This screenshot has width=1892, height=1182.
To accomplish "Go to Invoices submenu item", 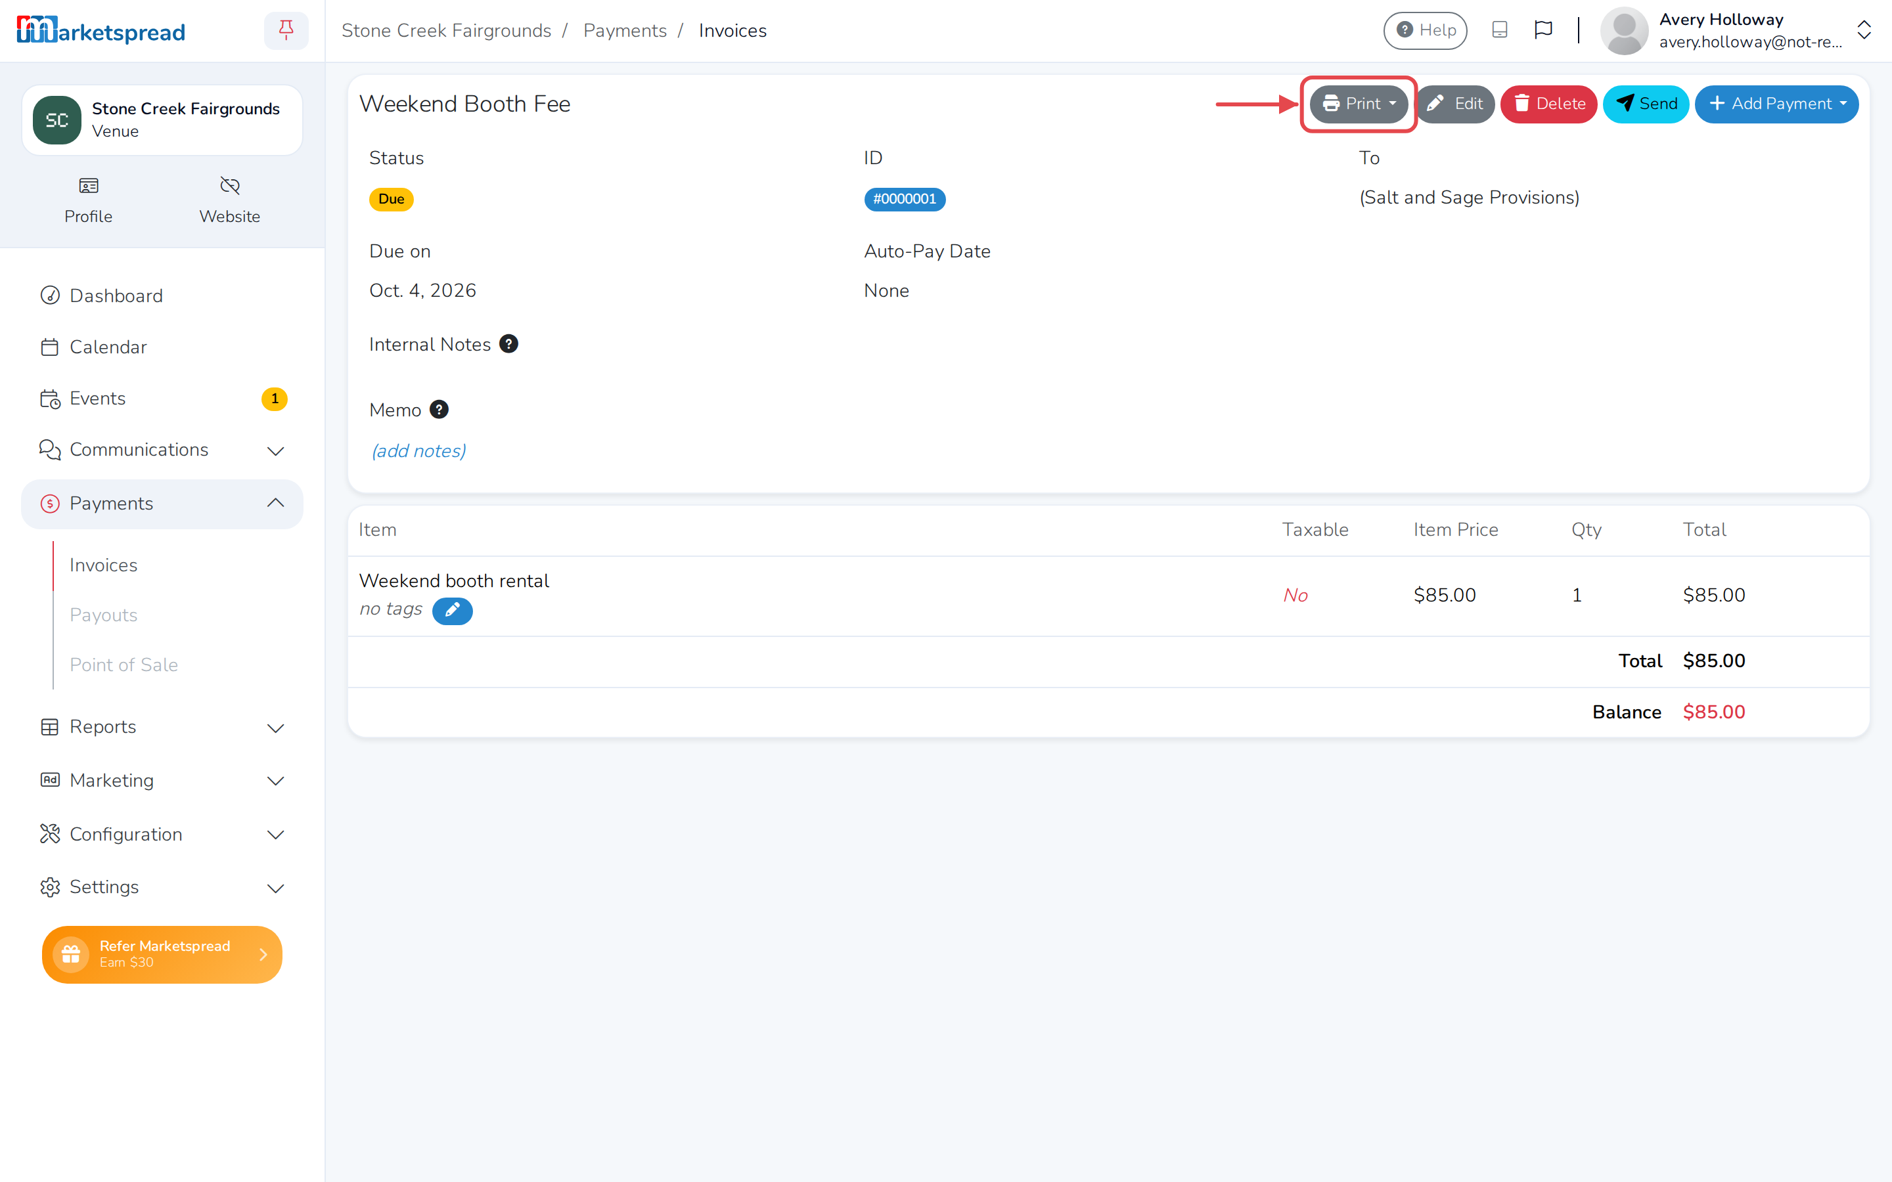I will click(103, 565).
